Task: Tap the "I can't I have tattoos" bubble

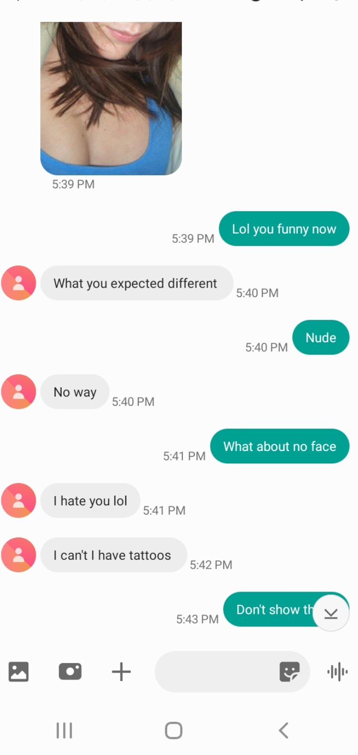Action: pyautogui.click(x=114, y=555)
